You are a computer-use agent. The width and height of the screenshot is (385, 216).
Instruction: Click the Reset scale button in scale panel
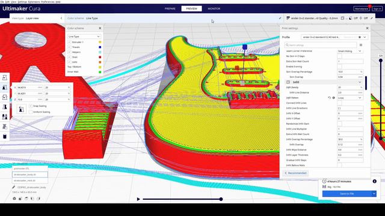(x=22, y=109)
